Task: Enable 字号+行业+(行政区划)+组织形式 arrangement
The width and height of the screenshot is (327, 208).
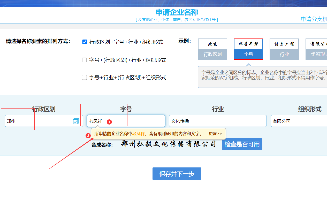Action: pos(84,77)
